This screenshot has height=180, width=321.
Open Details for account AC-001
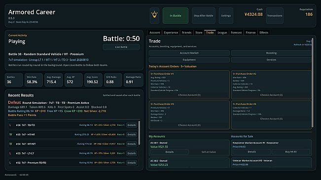[170, 152]
